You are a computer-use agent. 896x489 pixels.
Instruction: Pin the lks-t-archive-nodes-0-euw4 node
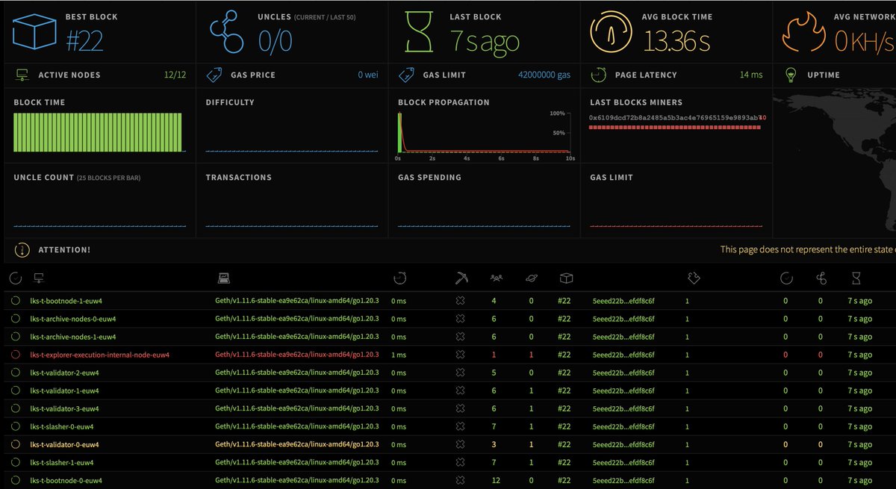[16, 319]
